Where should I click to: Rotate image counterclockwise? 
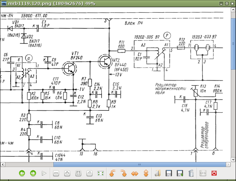click(112, 173)
